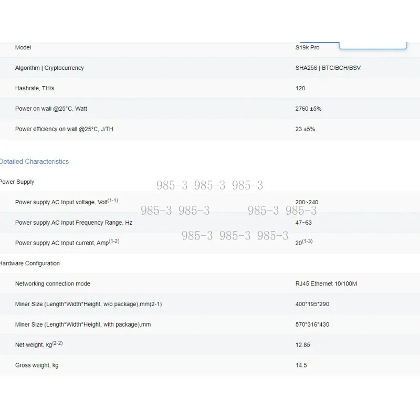The height and width of the screenshot is (420, 420).
Task: Click the SHA256 | BTC/BCH/BSV value
Action: click(328, 68)
